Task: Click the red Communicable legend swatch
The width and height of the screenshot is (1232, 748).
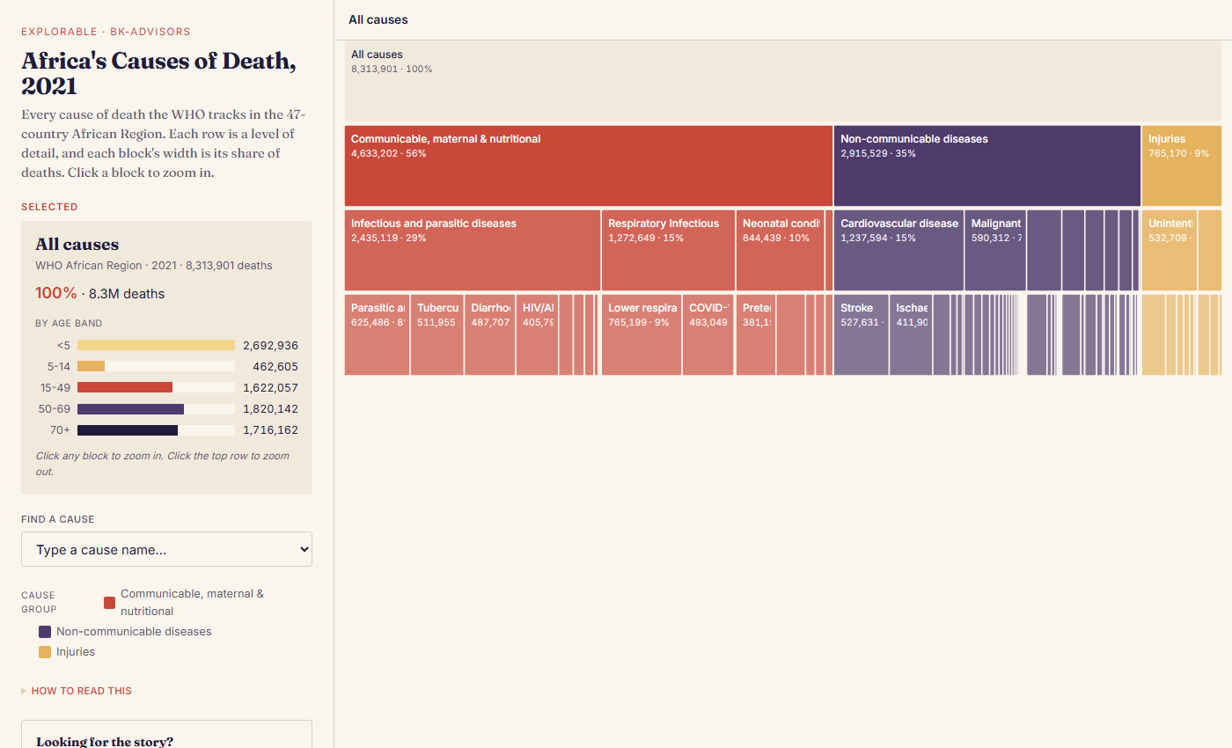Action: [109, 603]
